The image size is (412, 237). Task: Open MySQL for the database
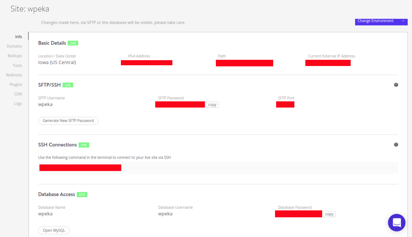tap(54, 230)
